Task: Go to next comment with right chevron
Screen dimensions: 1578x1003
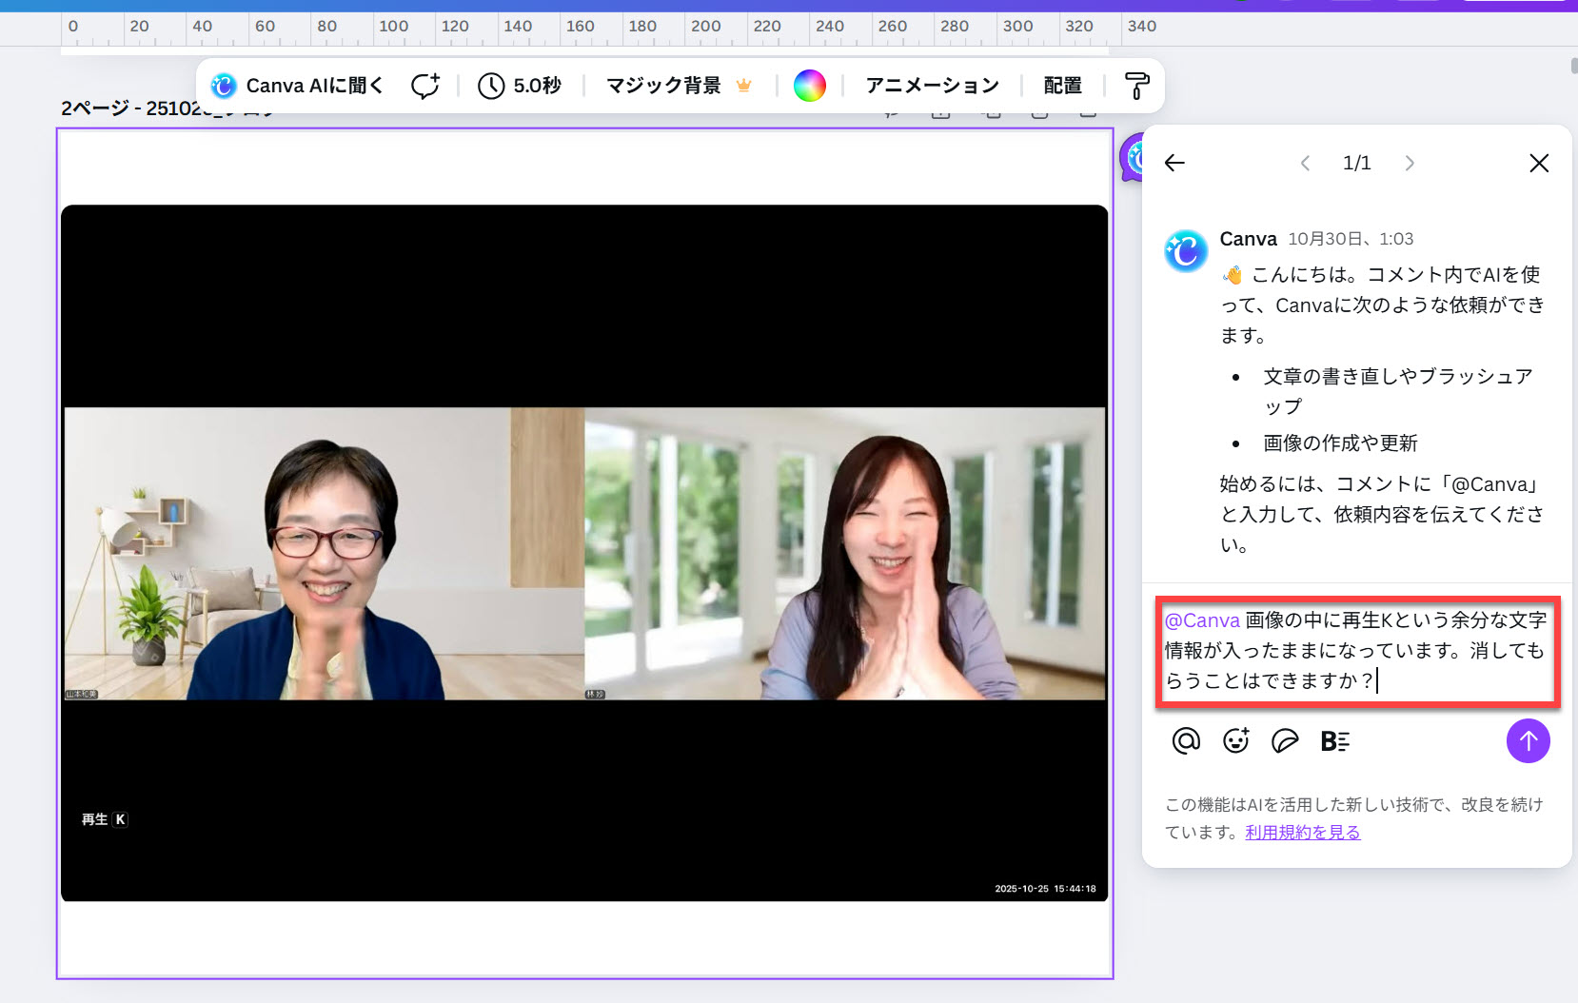Action: pos(1410,163)
